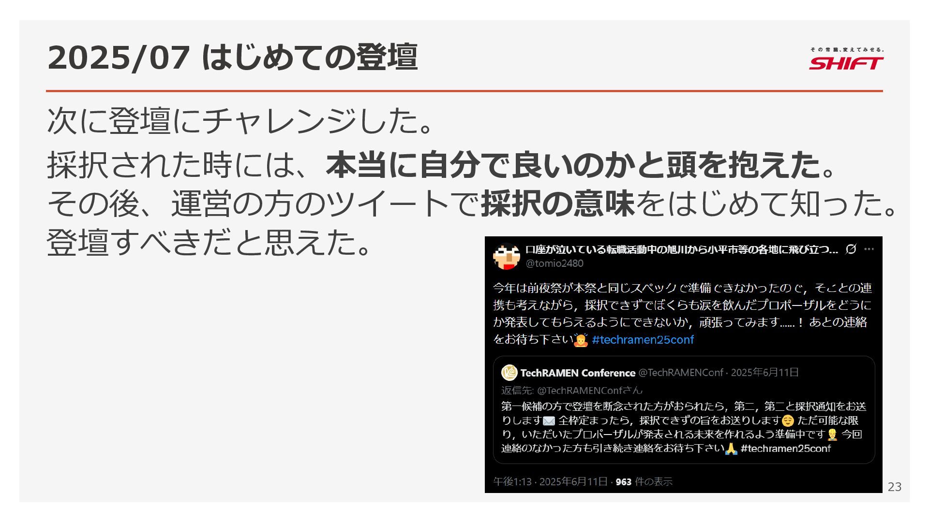Viewport: 929px width, 522px height.
Task: Click the SHIFT logo
Action: [846, 59]
